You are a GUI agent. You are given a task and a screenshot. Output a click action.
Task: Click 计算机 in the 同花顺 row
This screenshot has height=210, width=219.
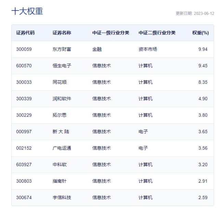145,82
